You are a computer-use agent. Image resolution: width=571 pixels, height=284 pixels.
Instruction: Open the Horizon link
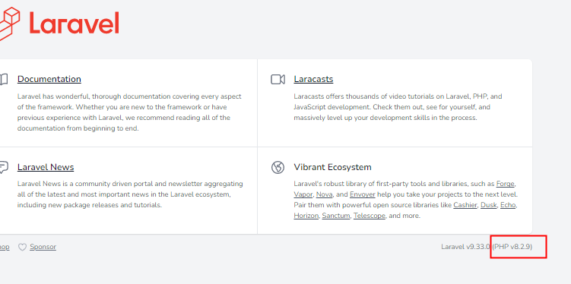[x=306, y=216]
